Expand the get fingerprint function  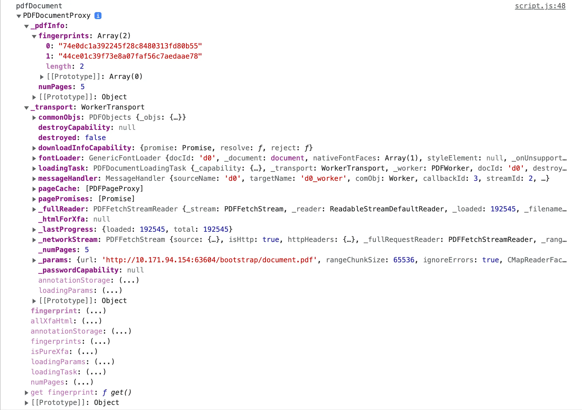click(26, 392)
